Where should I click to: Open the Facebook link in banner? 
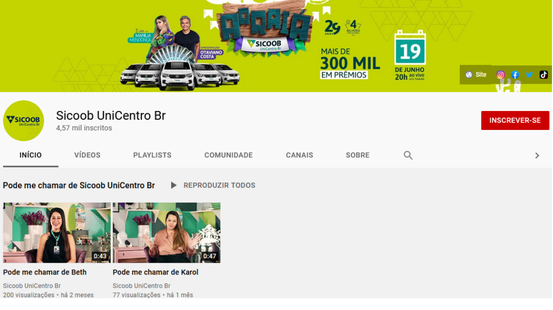(x=515, y=75)
